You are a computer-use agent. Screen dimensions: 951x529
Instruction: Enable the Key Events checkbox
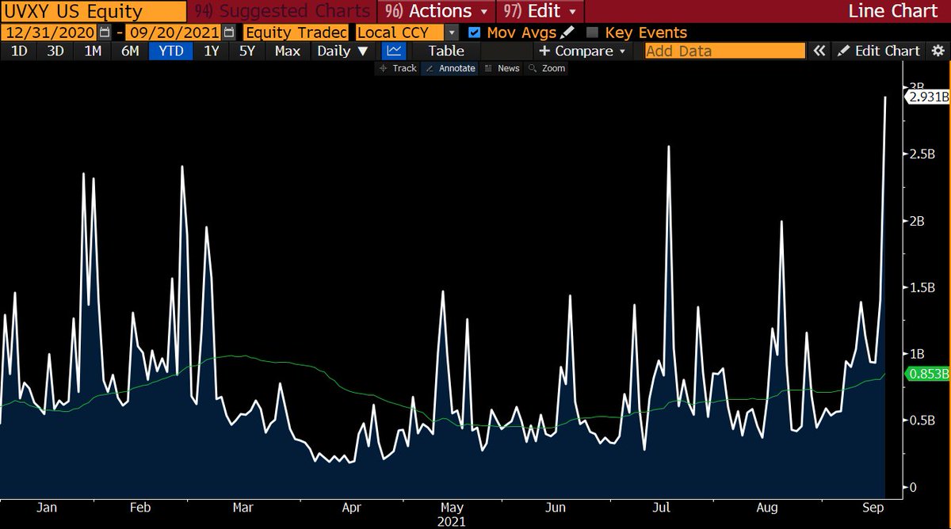tap(592, 32)
